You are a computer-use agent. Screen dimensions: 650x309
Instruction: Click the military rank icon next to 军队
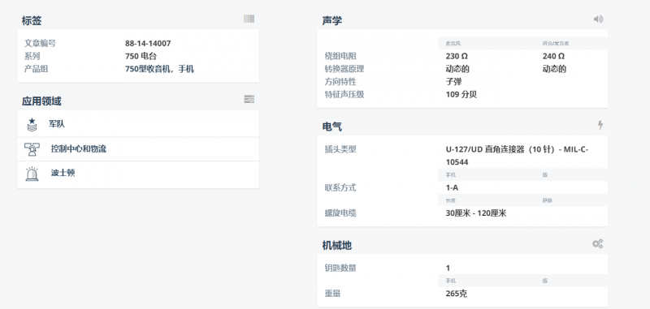pyautogui.click(x=32, y=124)
